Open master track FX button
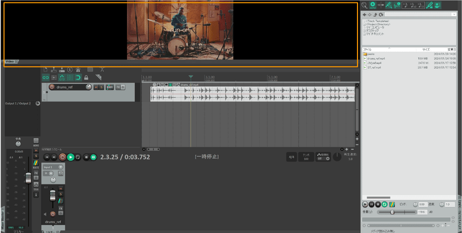The width and height of the screenshot is (462, 233). [36, 173]
